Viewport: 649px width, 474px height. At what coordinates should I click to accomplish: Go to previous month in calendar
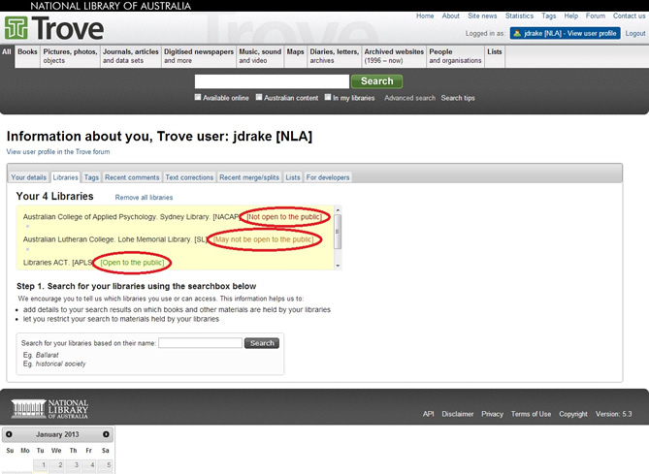pyautogui.click(x=10, y=434)
